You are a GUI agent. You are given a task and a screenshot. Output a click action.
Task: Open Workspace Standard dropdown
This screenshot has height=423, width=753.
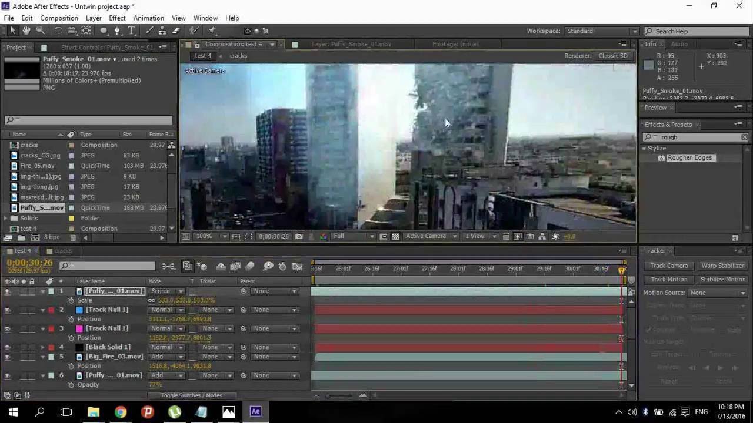click(x=602, y=31)
